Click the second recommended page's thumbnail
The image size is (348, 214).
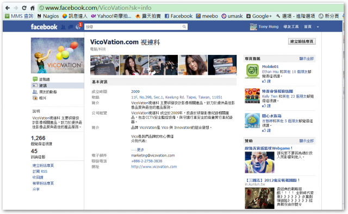click(x=252, y=96)
